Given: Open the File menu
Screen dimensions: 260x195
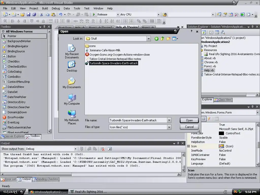Looking at the screenshot, I should (5, 8).
